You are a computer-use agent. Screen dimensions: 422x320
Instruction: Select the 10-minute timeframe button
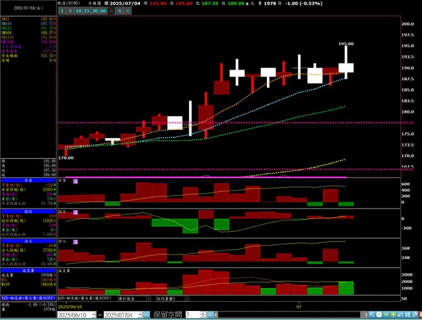[x=78, y=11]
